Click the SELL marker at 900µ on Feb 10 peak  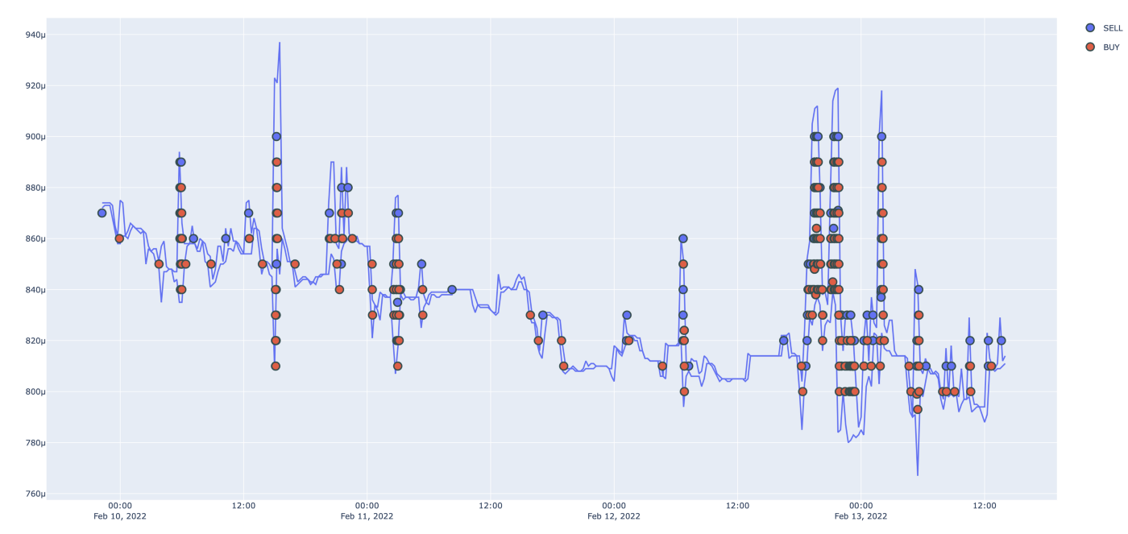276,137
